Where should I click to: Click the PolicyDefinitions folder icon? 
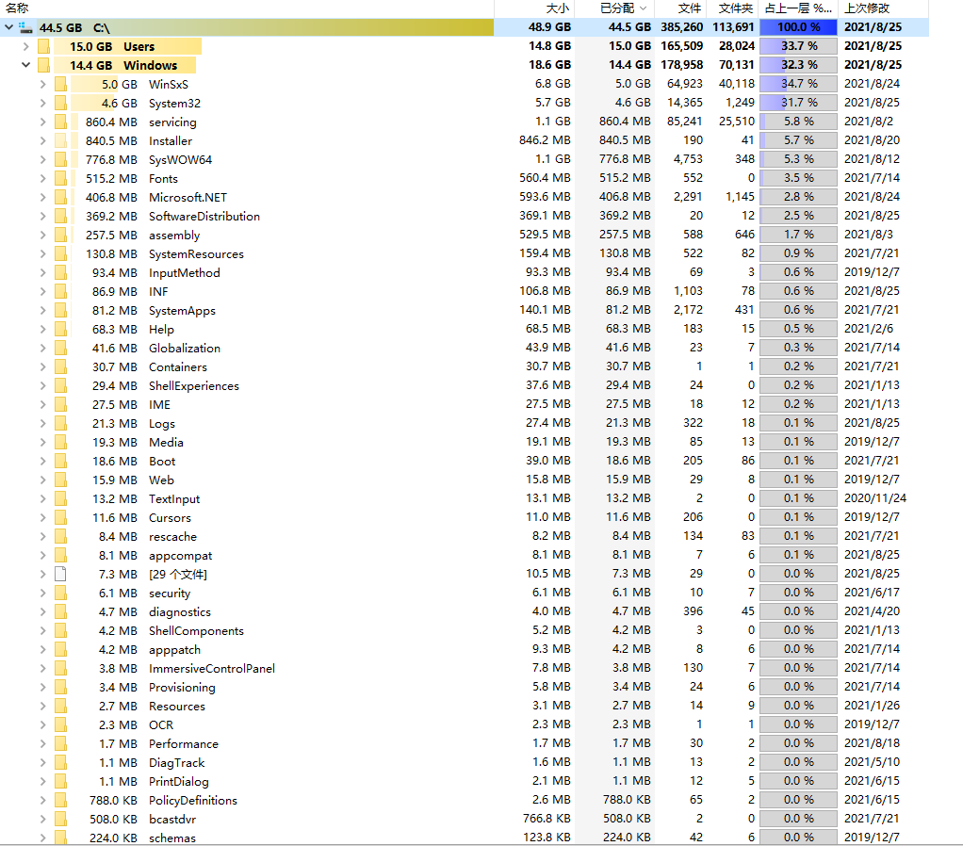click(60, 800)
